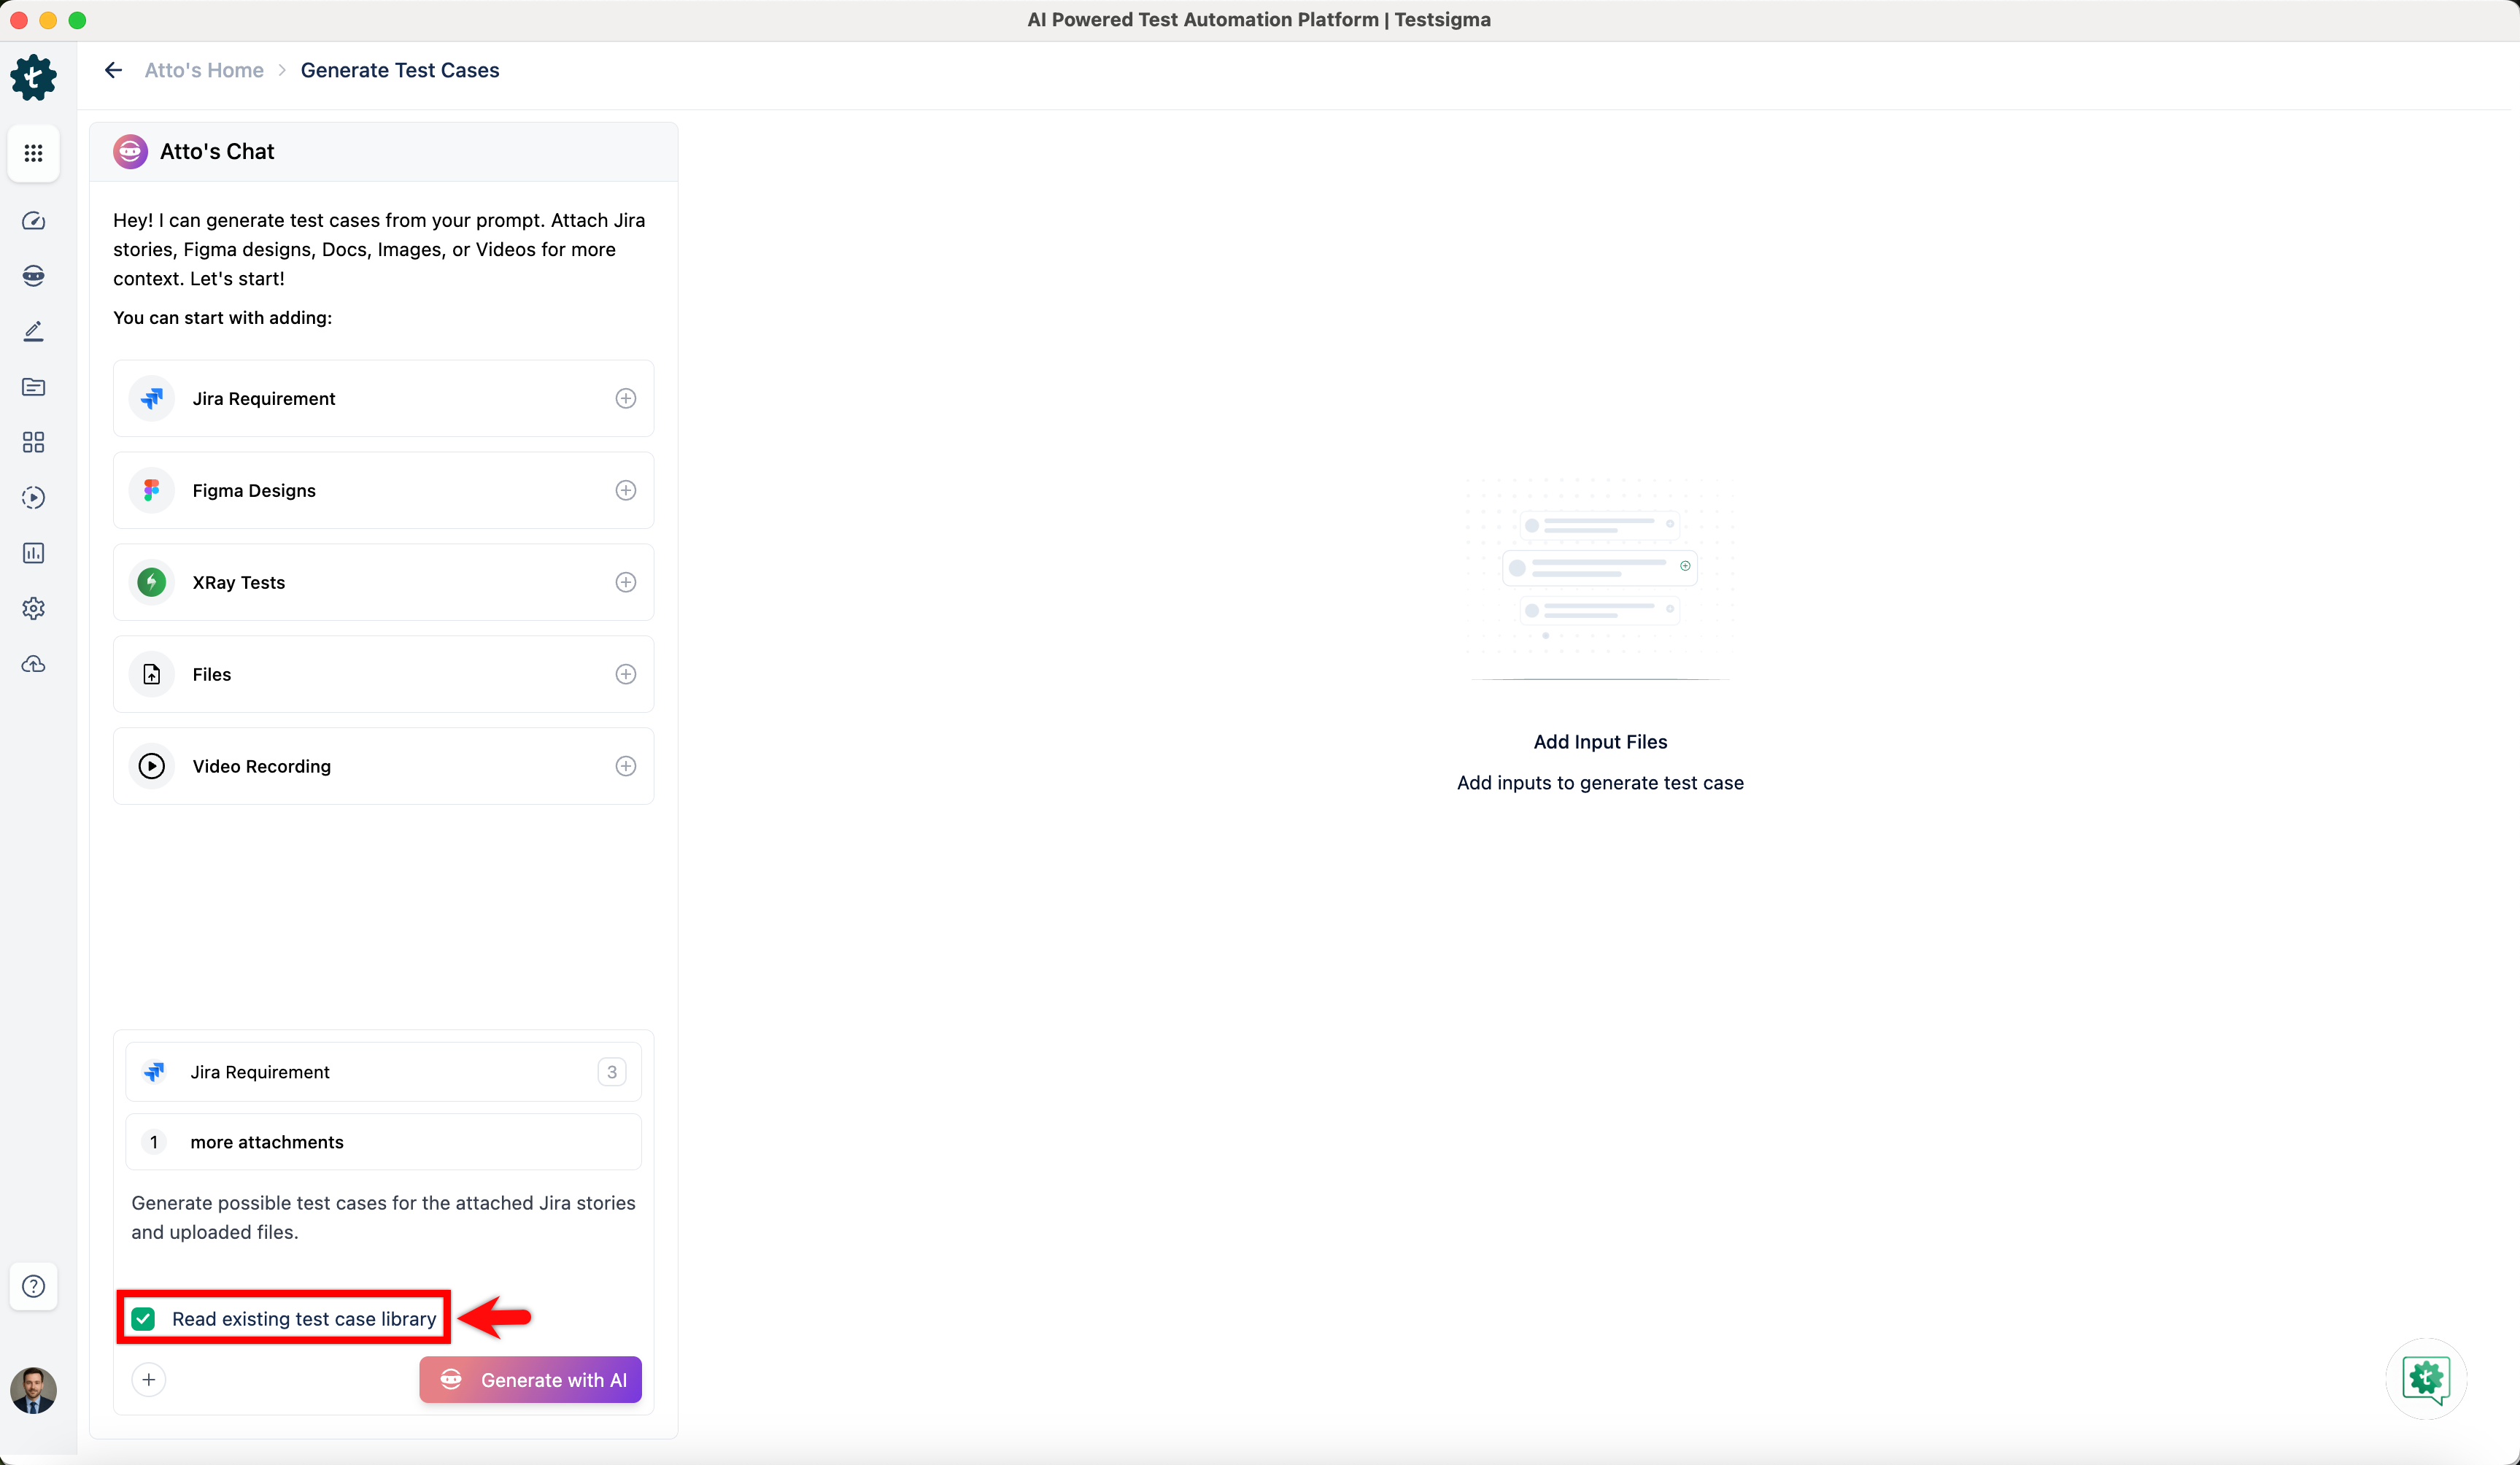Add a Video Recording input
This screenshot has height=1465, width=2520.
pyautogui.click(x=626, y=766)
